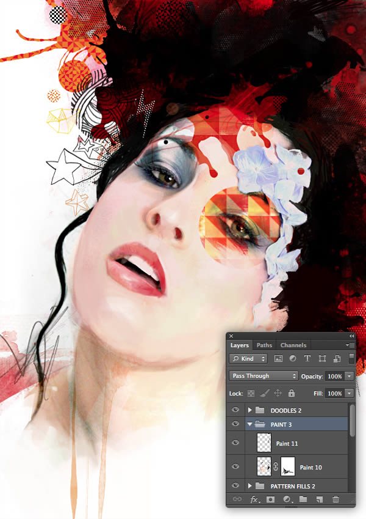Click the link layers icon

[x=237, y=499]
